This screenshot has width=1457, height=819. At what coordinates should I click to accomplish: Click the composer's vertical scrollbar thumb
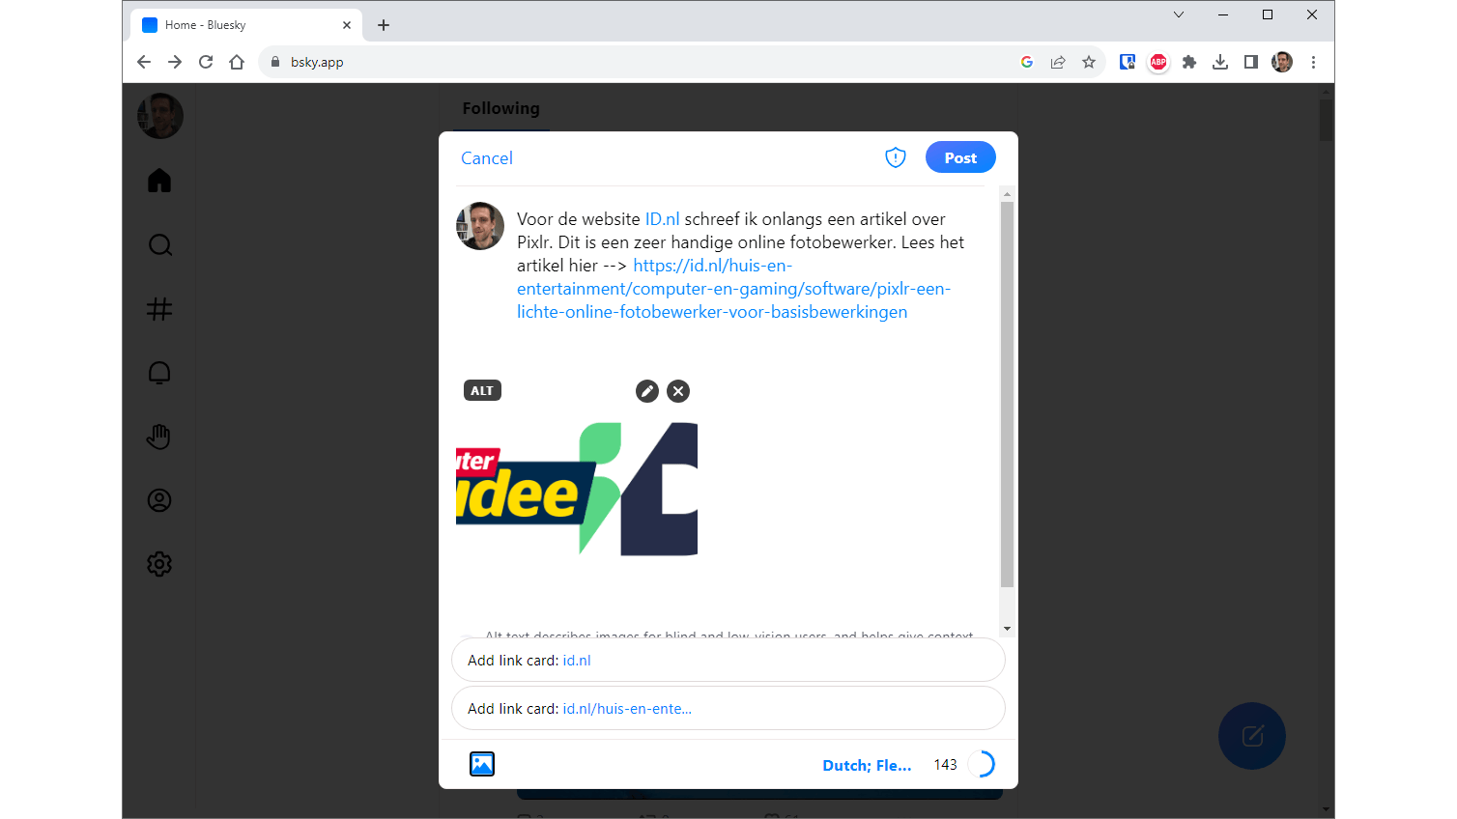(x=1007, y=394)
